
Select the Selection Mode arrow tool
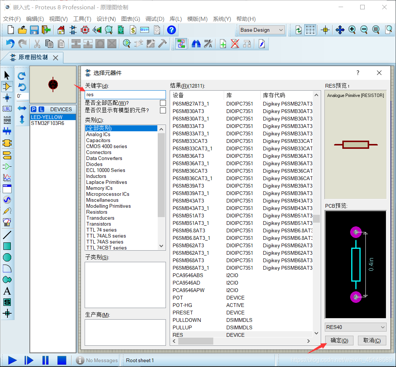click(x=7, y=75)
